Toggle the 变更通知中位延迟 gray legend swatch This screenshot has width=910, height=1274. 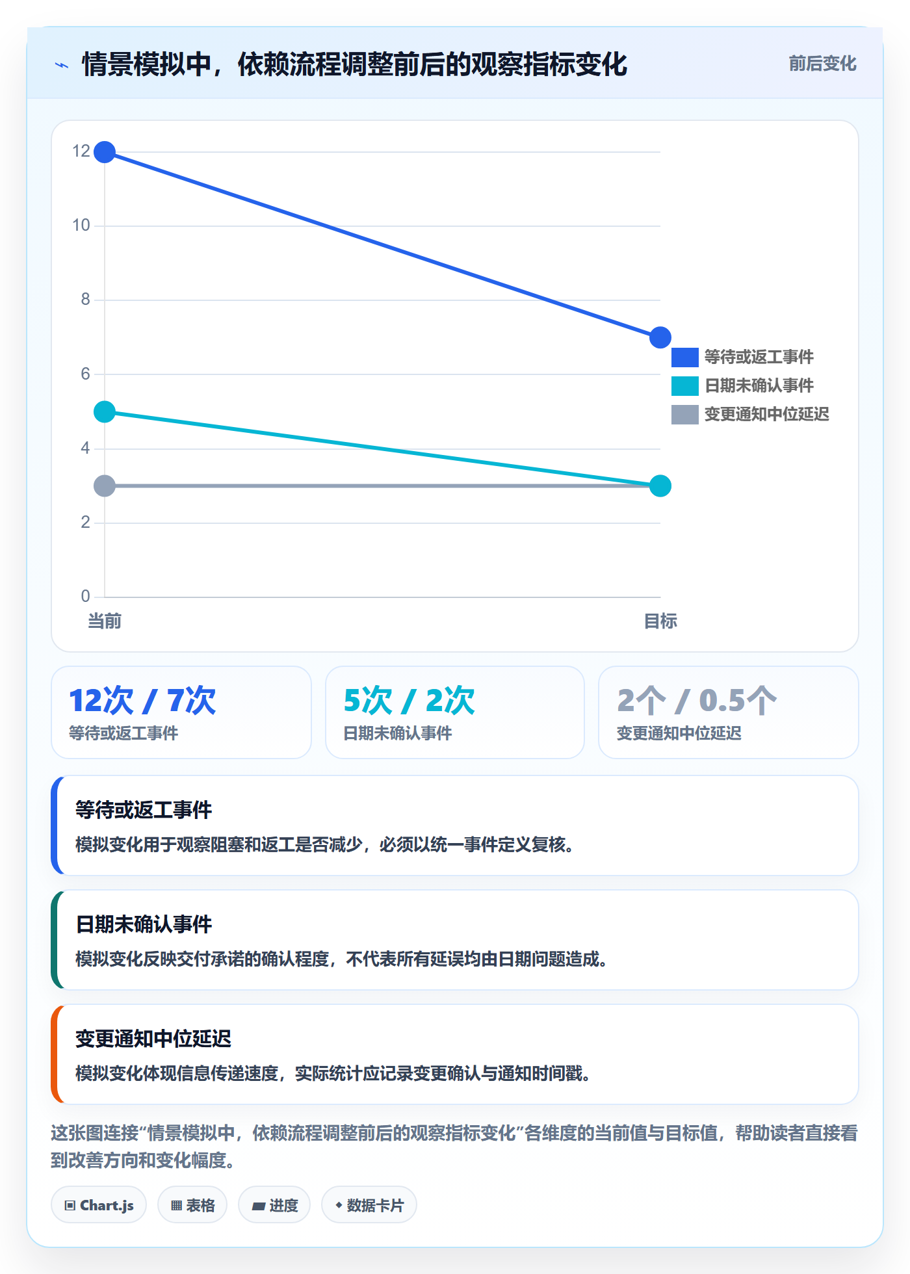pos(684,414)
